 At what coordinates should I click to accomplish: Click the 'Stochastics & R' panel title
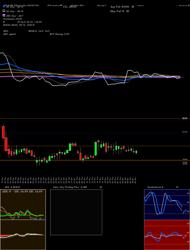click(x=155, y=187)
